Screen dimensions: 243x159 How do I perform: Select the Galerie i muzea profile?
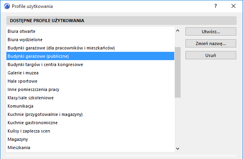tap(91, 73)
